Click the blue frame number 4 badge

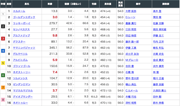[x=3, y=51]
